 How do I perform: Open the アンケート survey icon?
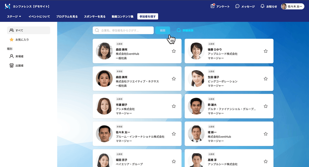point(212,6)
